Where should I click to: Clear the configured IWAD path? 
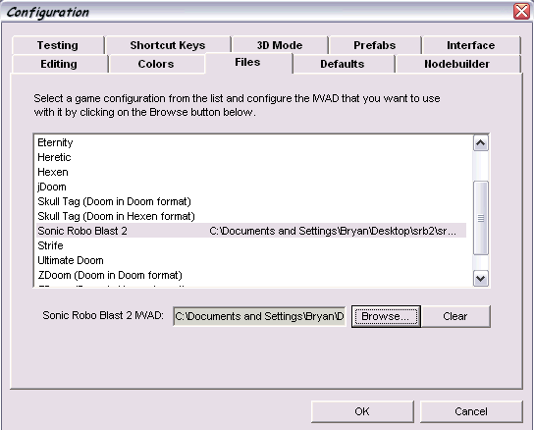[x=455, y=316]
